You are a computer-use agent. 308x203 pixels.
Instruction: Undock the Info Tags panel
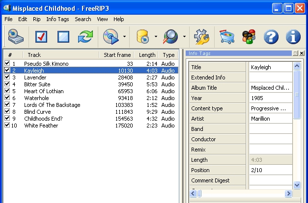[295, 53]
